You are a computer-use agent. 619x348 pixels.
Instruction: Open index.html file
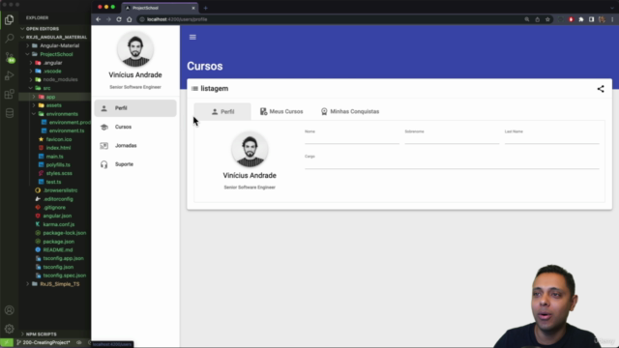point(58,148)
